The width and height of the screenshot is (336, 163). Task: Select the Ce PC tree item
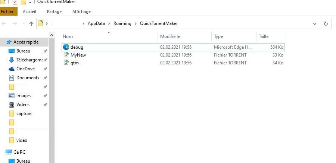[x=19, y=152]
